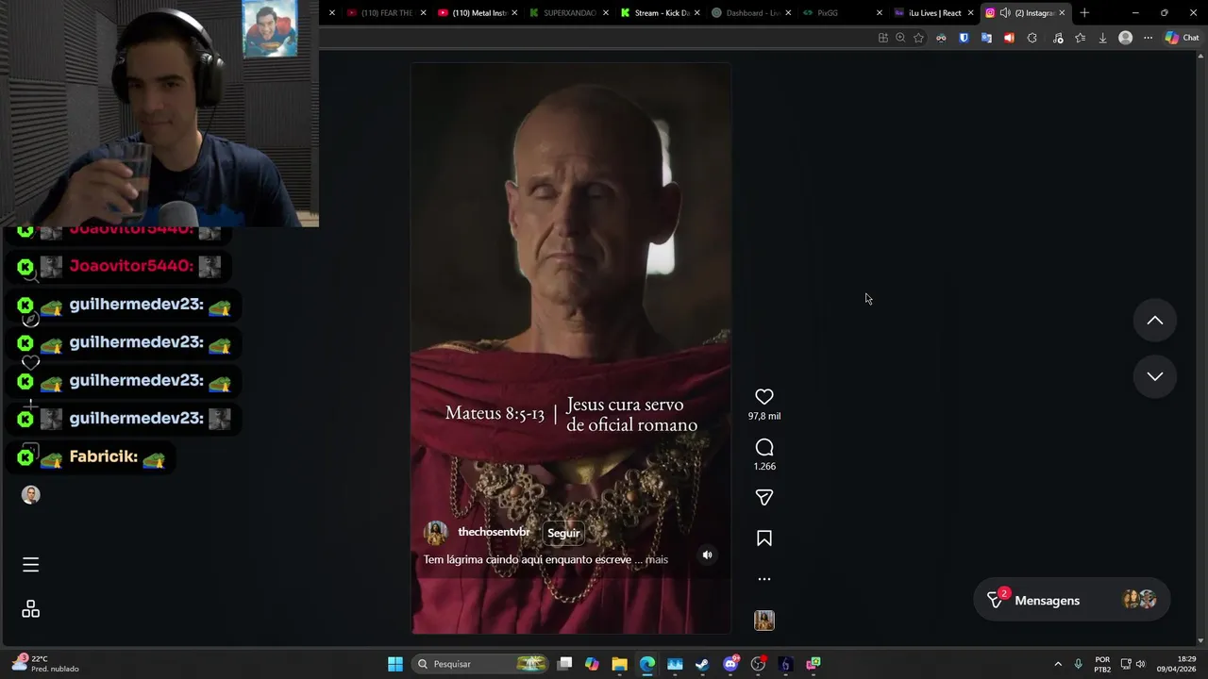The height and width of the screenshot is (679, 1208).
Task: Save the reel with the bookmark icon
Action: tap(764, 538)
